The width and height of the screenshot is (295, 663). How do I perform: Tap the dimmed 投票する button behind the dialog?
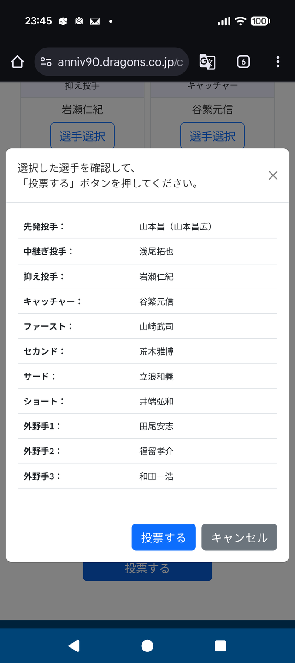(x=147, y=572)
